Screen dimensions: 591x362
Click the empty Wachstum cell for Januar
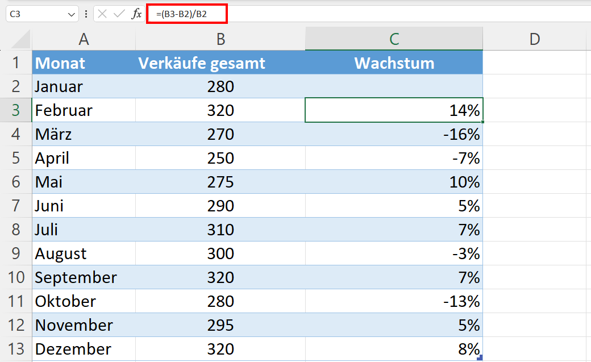[x=394, y=86]
